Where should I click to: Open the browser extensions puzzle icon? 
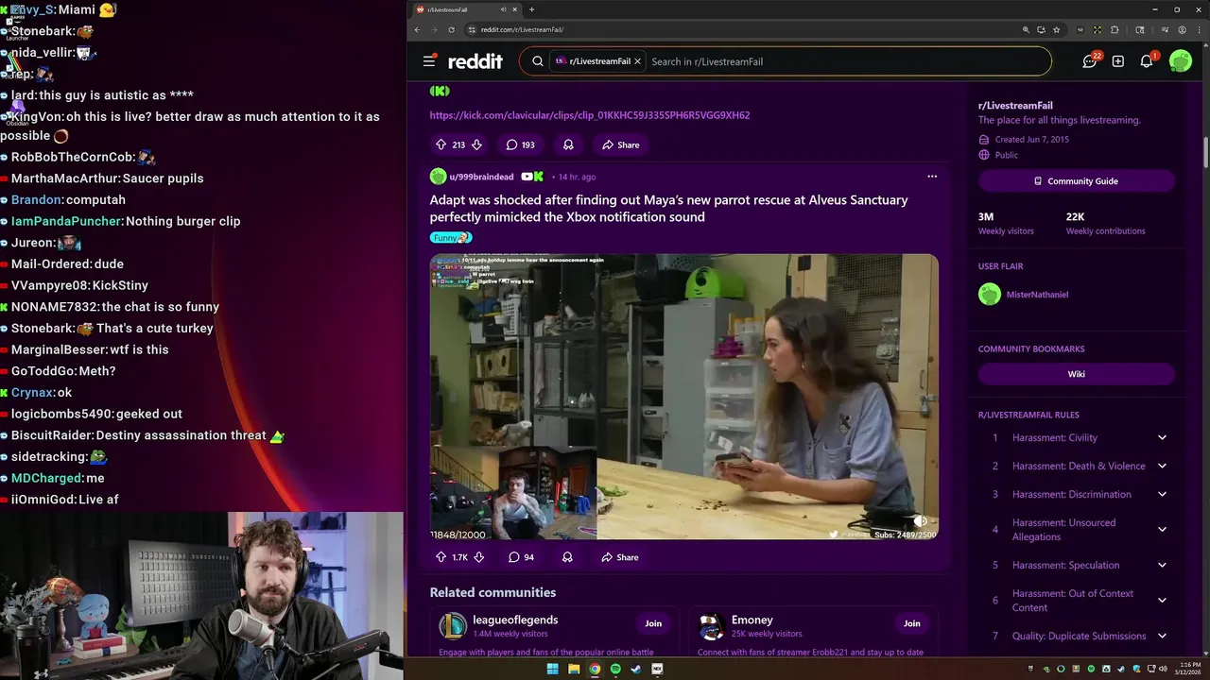pos(1115,29)
